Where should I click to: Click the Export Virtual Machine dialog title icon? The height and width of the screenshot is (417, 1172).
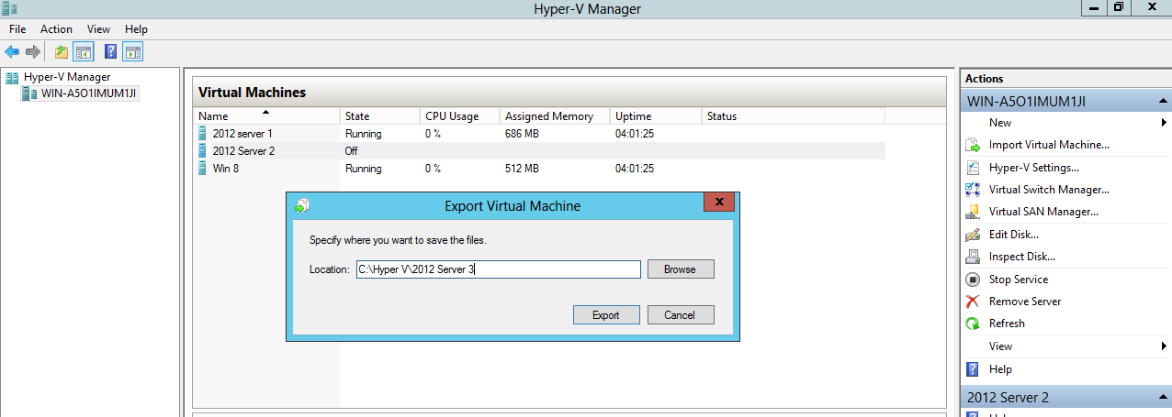pyautogui.click(x=301, y=205)
